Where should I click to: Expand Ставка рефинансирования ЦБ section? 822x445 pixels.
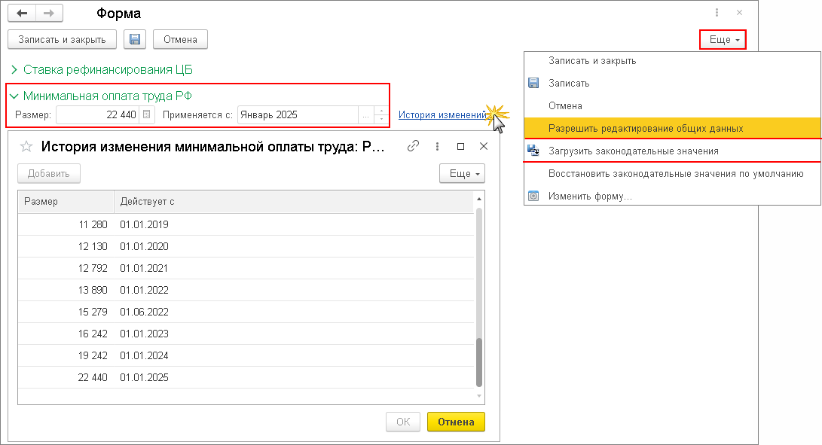(14, 69)
